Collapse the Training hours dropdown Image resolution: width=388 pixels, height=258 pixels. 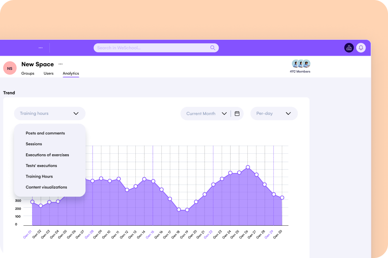coord(50,114)
